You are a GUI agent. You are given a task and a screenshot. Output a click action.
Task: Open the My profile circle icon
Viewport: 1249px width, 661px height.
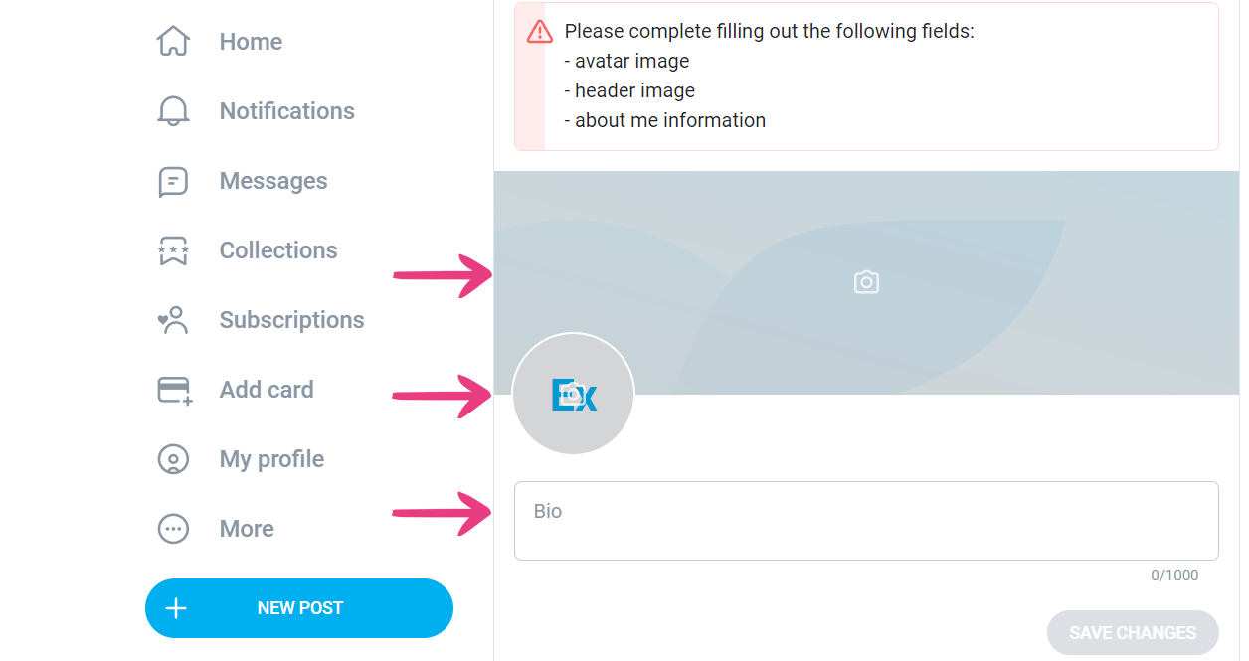pyautogui.click(x=173, y=459)
